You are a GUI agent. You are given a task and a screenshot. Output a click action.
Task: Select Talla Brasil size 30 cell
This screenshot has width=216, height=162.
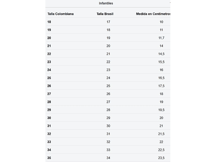pyautogui.click(x=108, y=126)
